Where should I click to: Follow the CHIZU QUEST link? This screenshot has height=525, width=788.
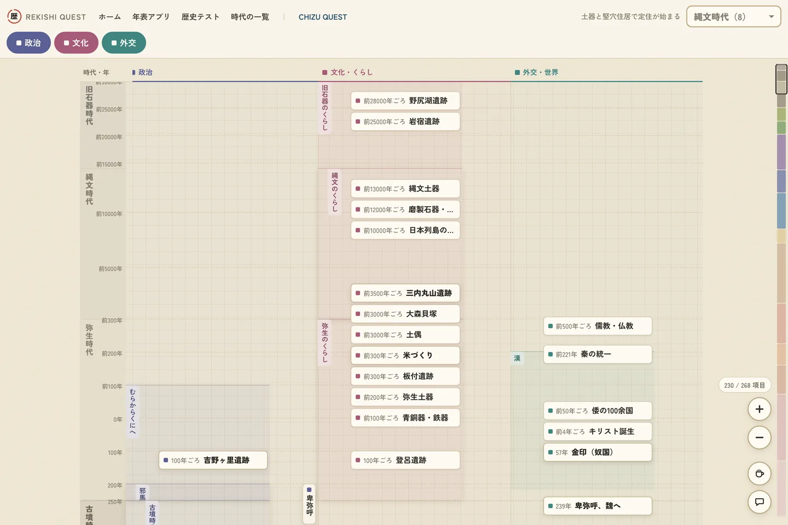pyautogui.click(x=323, y=17)
